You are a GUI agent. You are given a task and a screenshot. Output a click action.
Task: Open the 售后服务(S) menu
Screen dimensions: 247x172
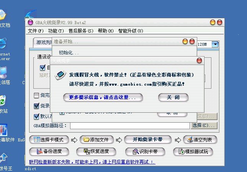pos(81,31)
